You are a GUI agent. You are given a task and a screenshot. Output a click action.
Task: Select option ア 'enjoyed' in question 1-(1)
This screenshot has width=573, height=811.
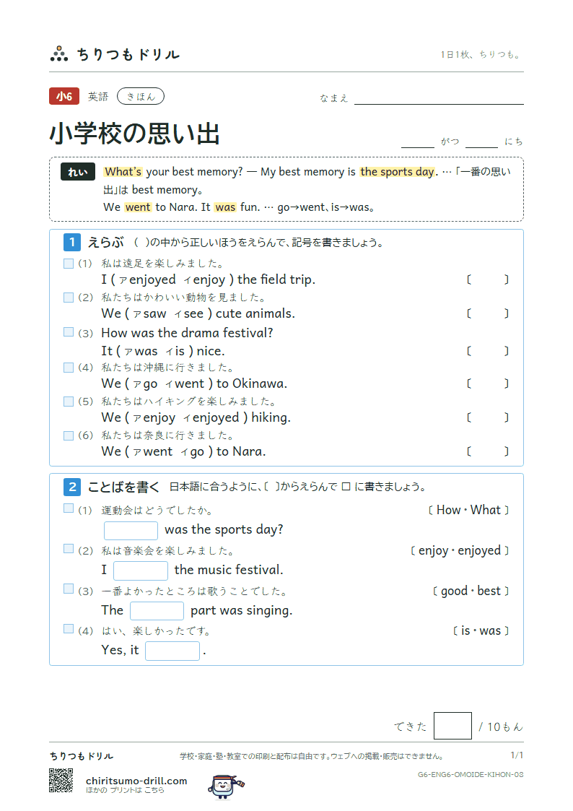coord(146,279)
